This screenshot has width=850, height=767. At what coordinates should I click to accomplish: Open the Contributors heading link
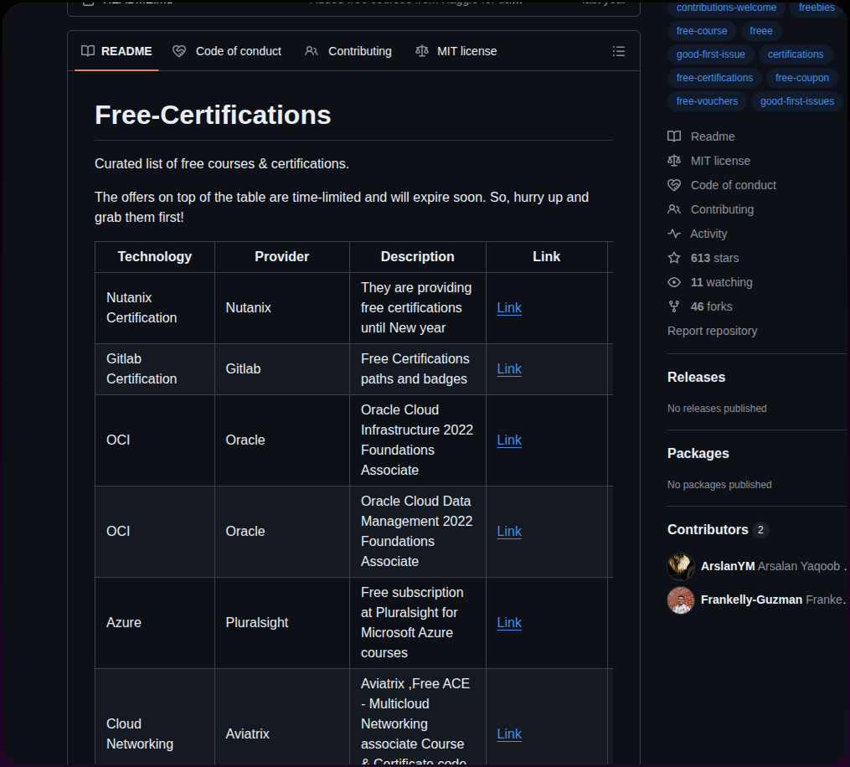pos(708,529)
